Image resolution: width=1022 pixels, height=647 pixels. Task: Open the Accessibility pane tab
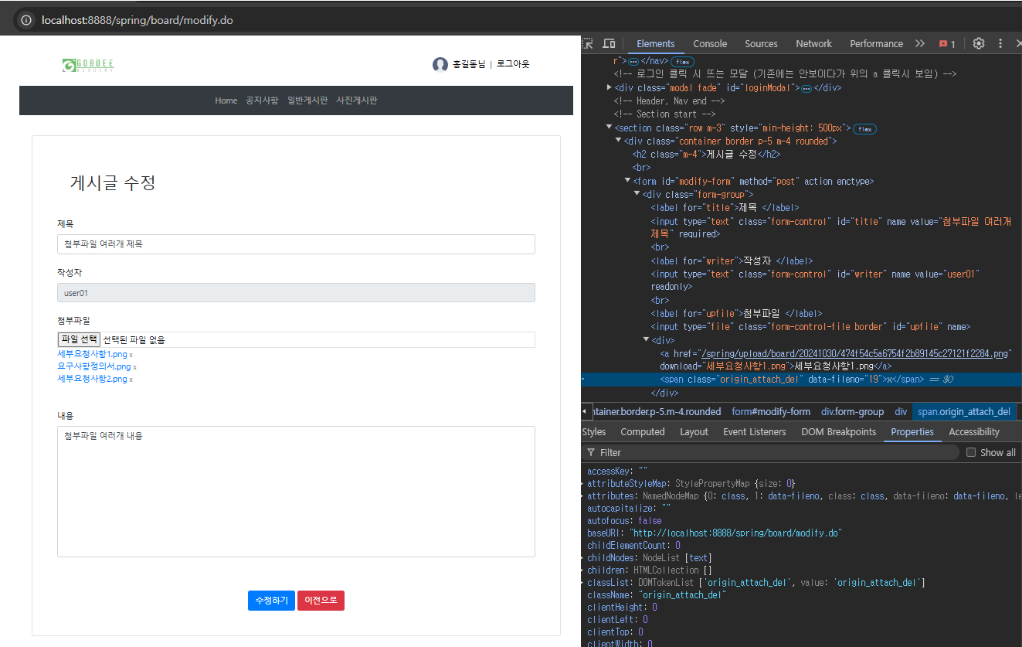point(974,432)
